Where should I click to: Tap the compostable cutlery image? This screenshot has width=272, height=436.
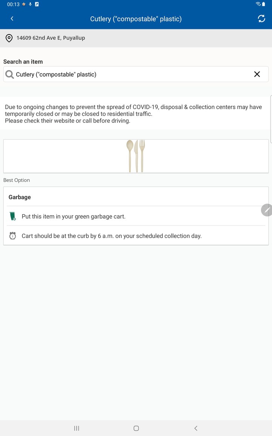click(x=136, y=156)
